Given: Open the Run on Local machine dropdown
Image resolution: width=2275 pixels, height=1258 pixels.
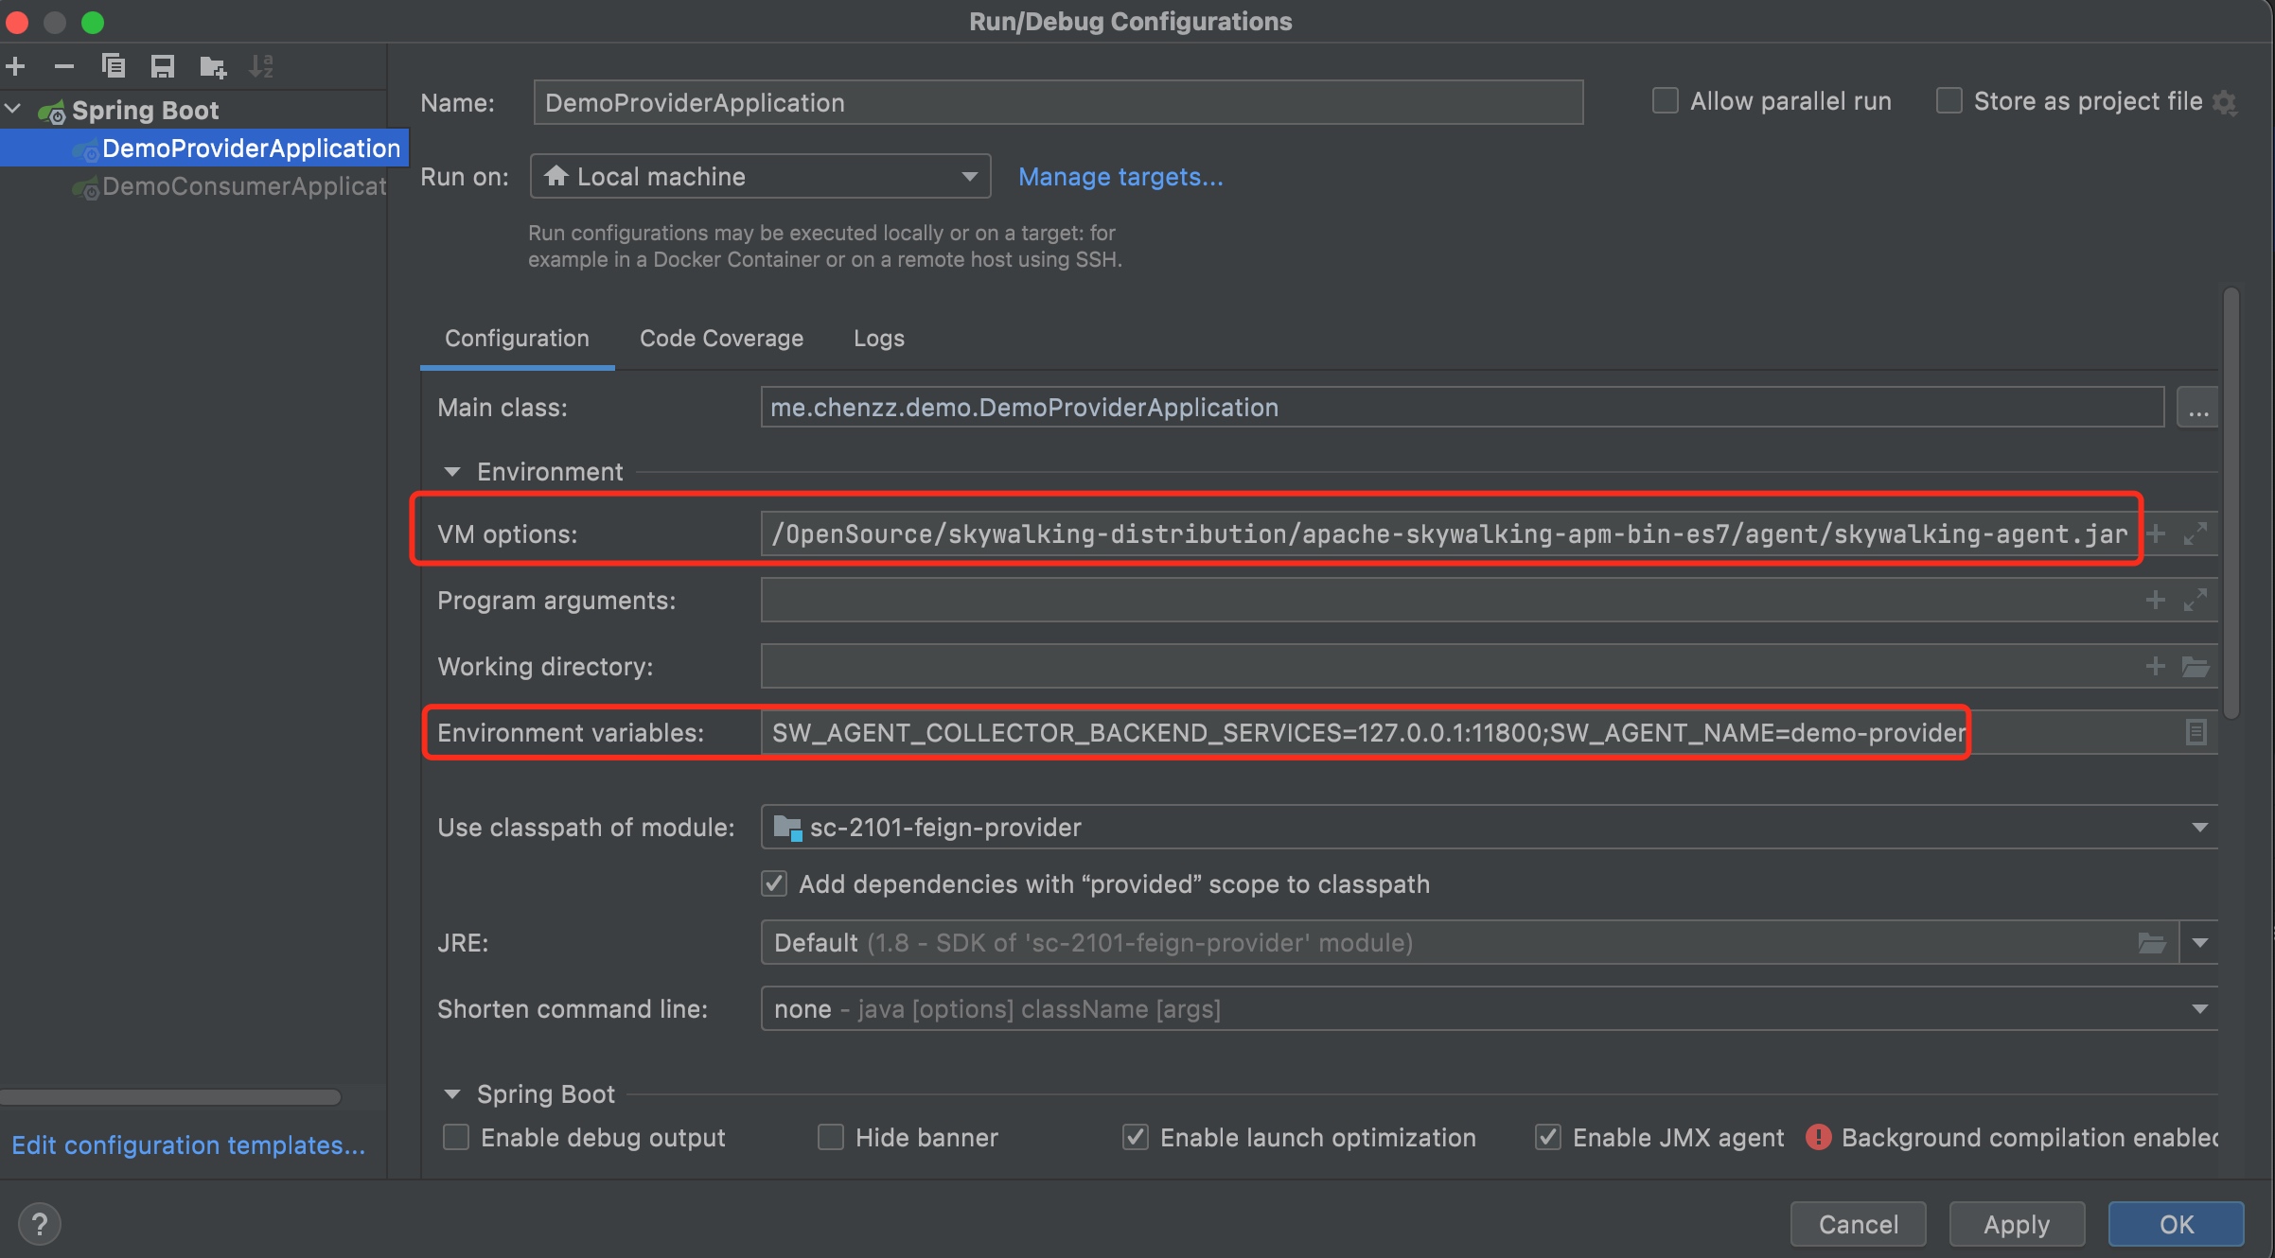Looking at the screenshot, I should click(760, 177).
